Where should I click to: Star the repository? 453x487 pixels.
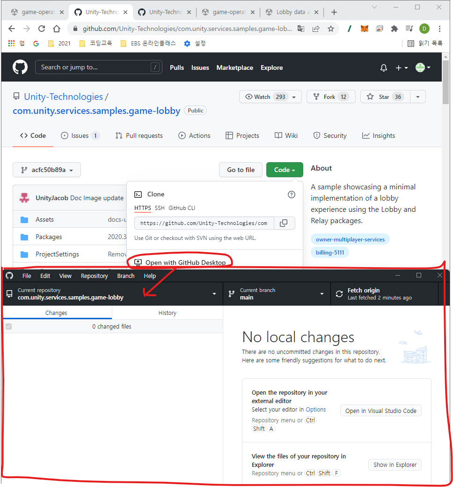[385, 97]
